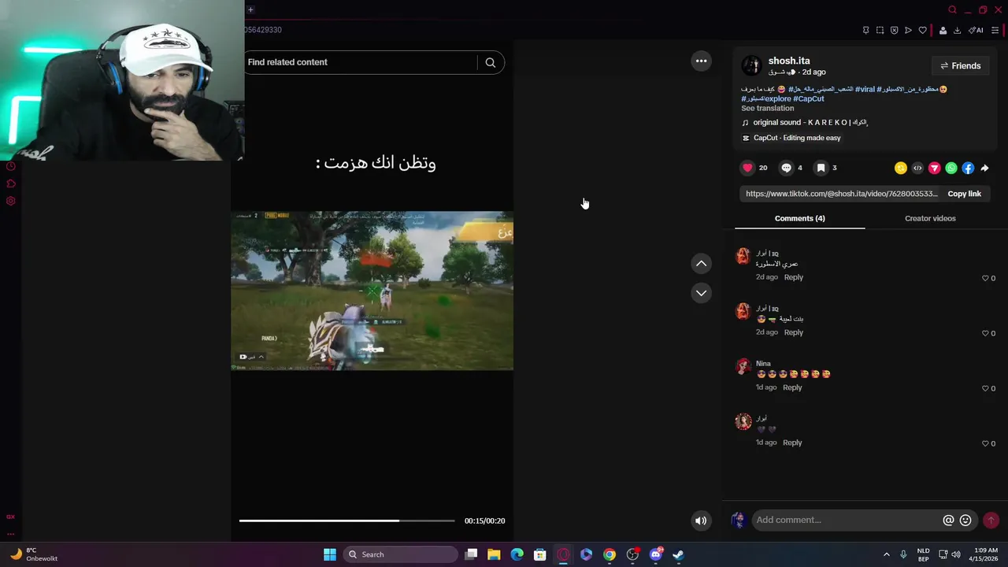
Task: Open the weather widget showing 8°C
Action: pos(33,554)
